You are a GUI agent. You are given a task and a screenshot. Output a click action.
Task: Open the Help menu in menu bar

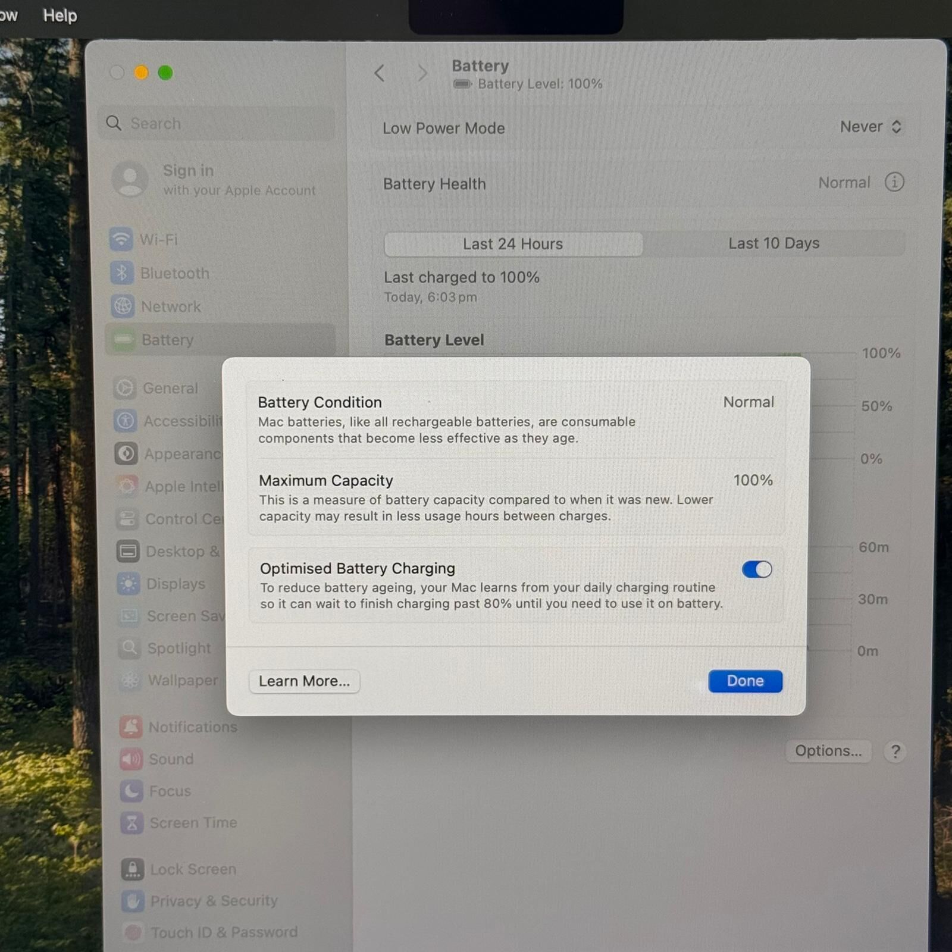(59, 15)
